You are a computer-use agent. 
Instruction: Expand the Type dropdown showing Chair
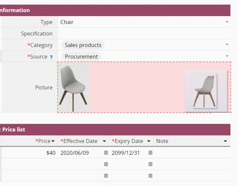pyautogui.click(x=227, y=22)
